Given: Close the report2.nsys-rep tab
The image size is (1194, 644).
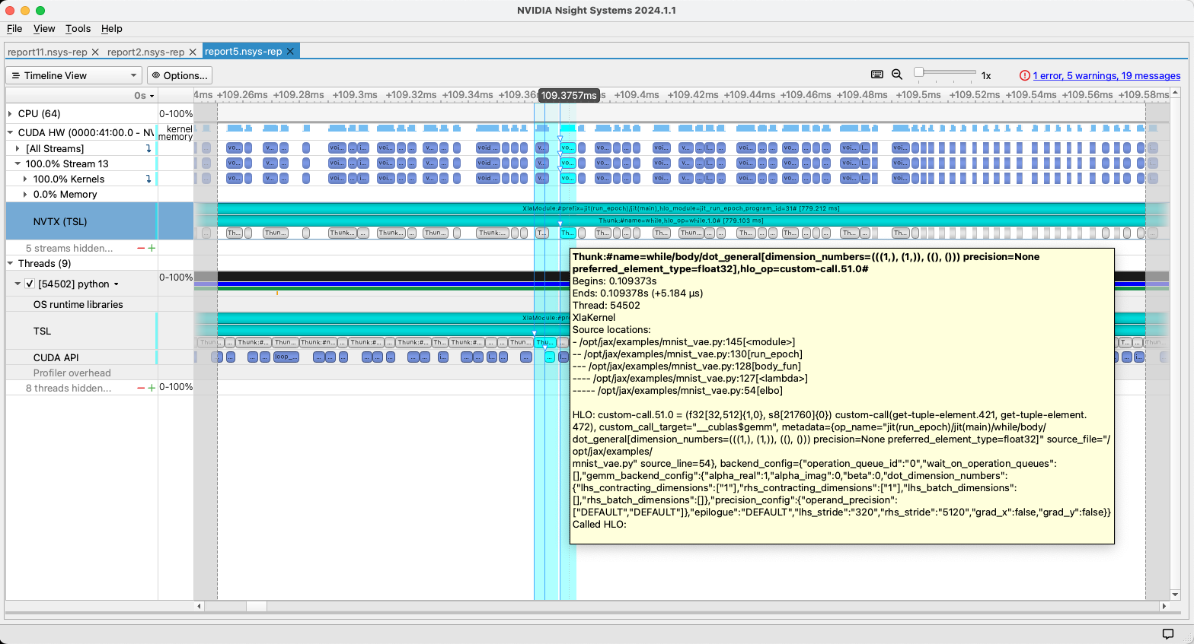Looking at the screenshot, I should click(x=193, y=52).
